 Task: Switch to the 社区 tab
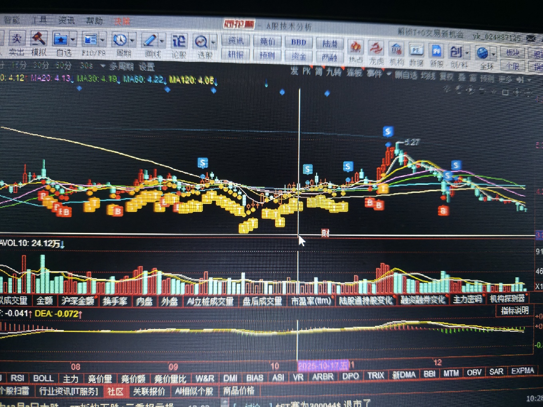tap(115, 391)
